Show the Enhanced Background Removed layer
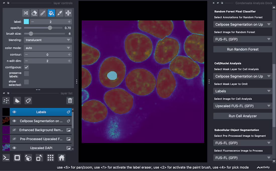The width and height of the screenshot is (276, 171). click(14, 130)
